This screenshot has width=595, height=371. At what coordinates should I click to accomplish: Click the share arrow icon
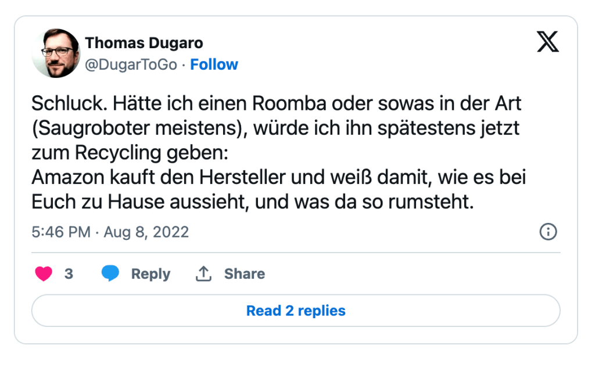tap(203, 274)
